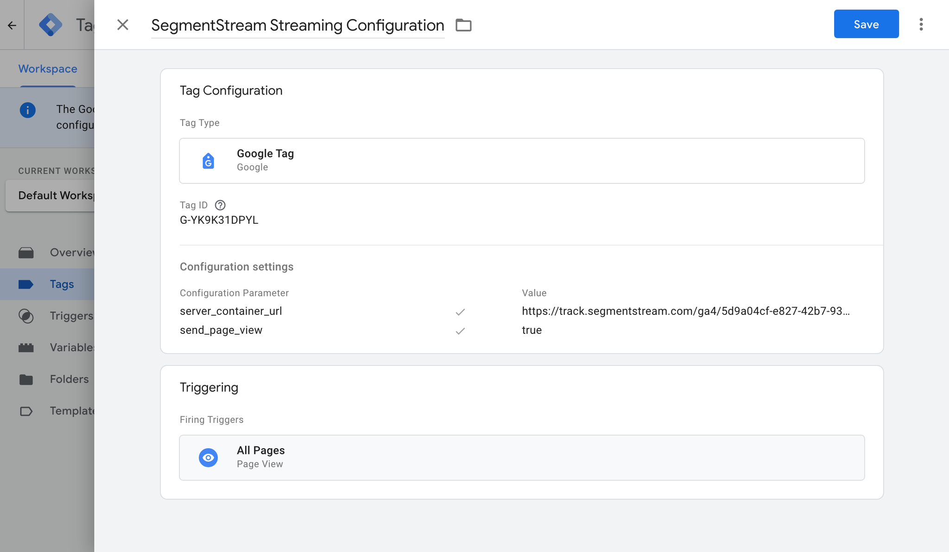The width and height of the screenshot is (949, 552).
Task: Click the Tags label icon in sidebar
Action: pos(26,284)
